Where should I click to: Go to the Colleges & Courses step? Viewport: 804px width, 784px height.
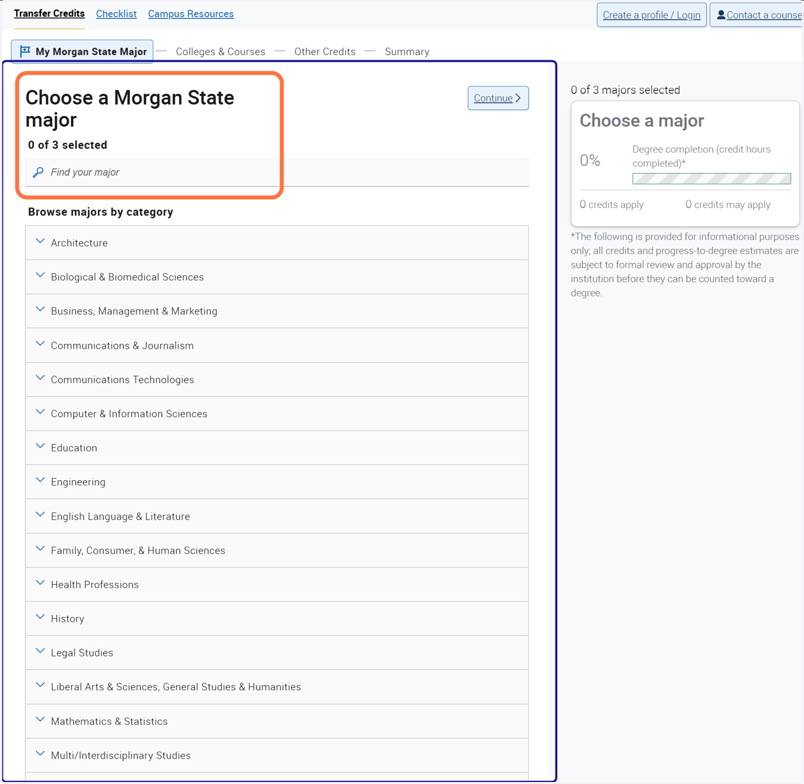click(x=220, y=52)
